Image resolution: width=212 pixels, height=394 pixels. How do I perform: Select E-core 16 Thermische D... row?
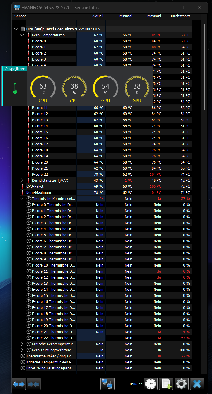102,301
